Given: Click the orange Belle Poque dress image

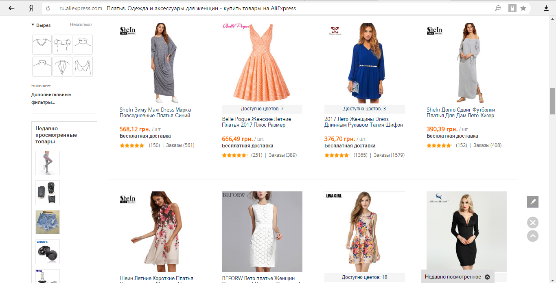Looking at the screenshot, I should pos(262,63).
